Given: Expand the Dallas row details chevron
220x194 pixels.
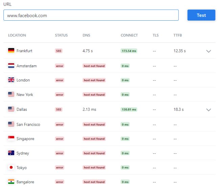Looking at the screenshot, I should [208, 110].
